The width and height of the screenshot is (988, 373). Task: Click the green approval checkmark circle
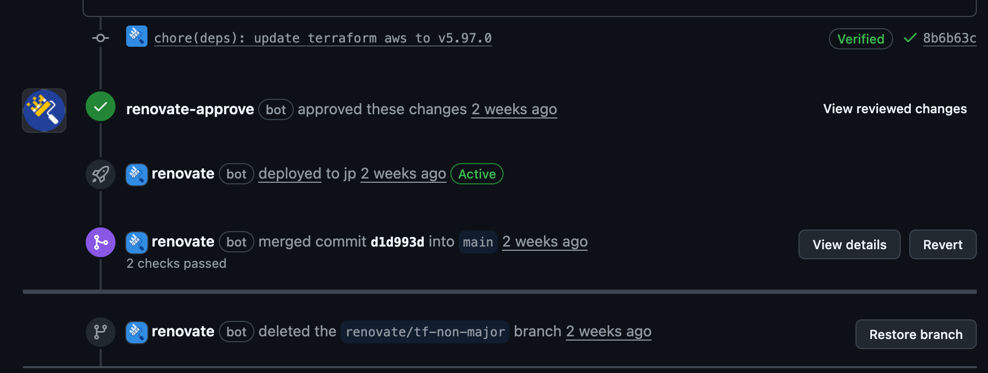point(100,106)
